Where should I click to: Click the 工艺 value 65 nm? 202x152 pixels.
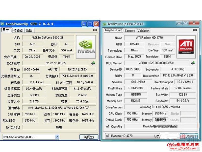(33, 50)
